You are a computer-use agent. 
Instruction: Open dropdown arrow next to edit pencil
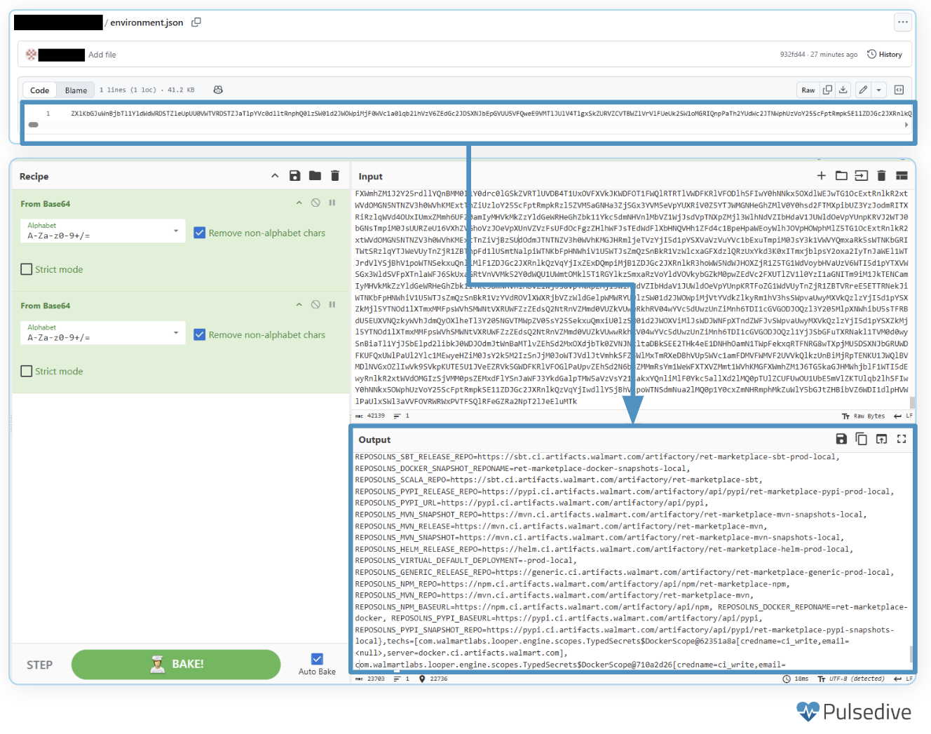click(878, 90)
